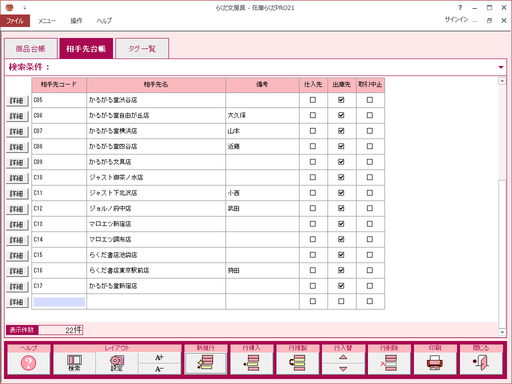Enable trade suspended for らくだ書店池袋店
The height and width of the screenshot is (384, 512).
370,255
